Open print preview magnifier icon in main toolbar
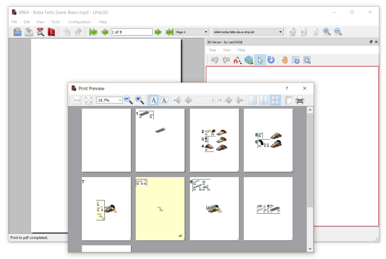The width and height of the screenshot is (386, 259). tap(40, 32)
